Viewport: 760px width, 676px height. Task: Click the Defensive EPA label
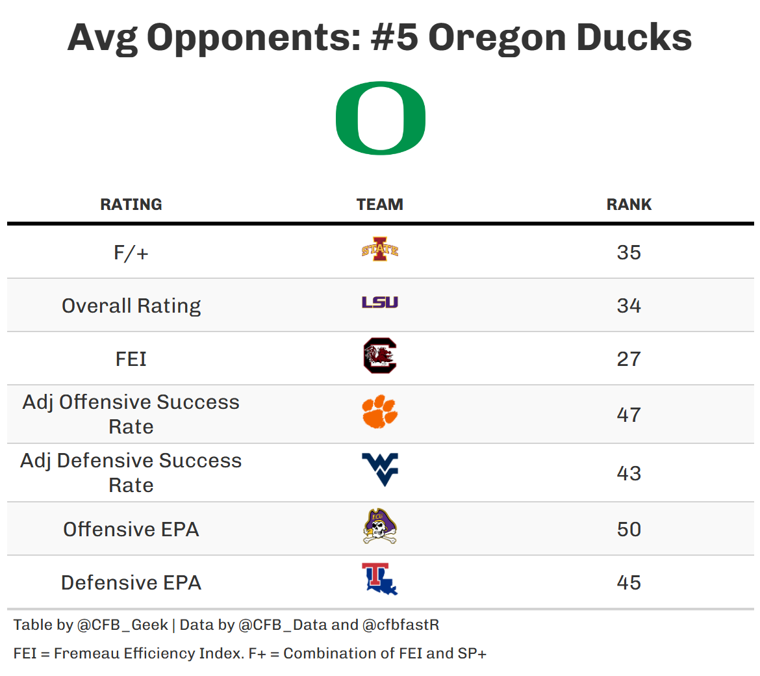coord(131,582)
